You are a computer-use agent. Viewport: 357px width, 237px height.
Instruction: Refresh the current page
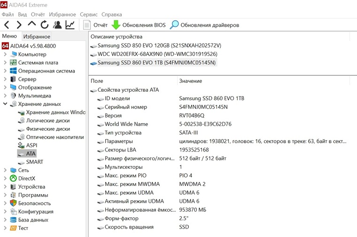point(45,24)
